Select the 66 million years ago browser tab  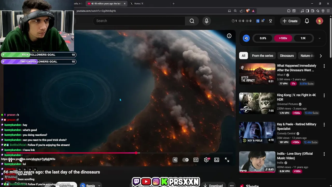(106, 4)
